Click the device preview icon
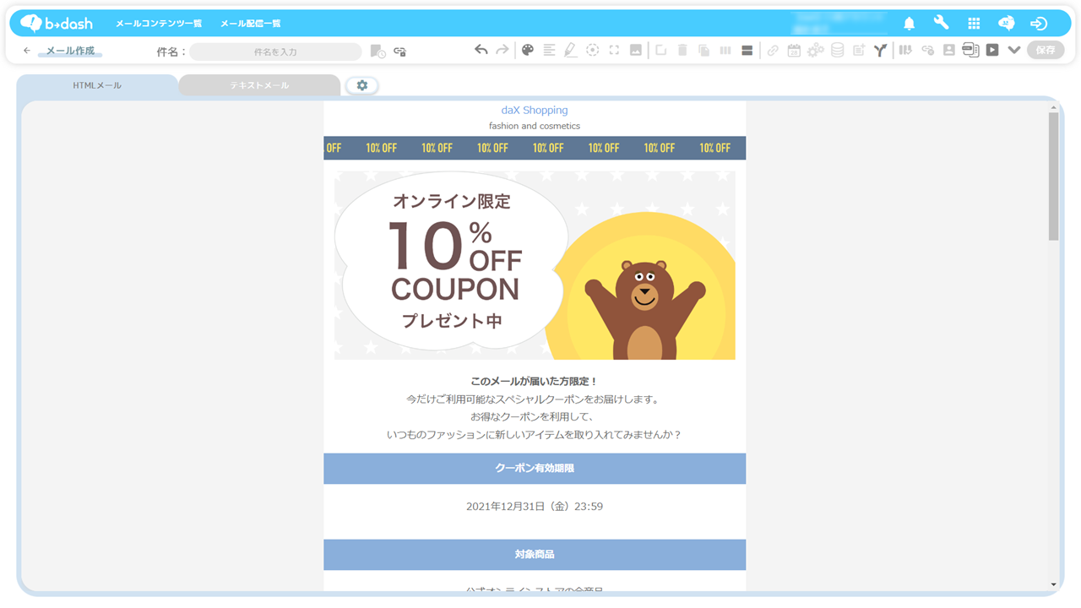 coord(970,50)
